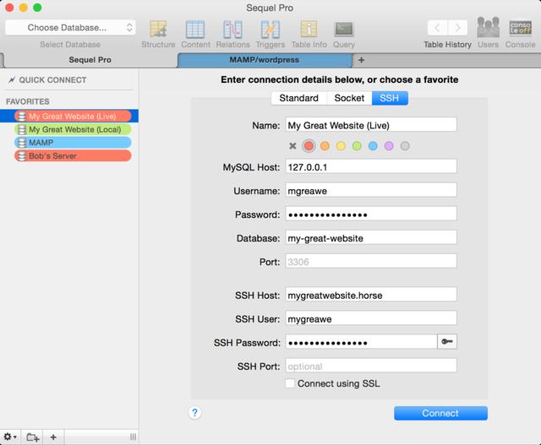This screenshot has height=445, width=541.
Task: Open the Users management icon
Action: (488, 28)
